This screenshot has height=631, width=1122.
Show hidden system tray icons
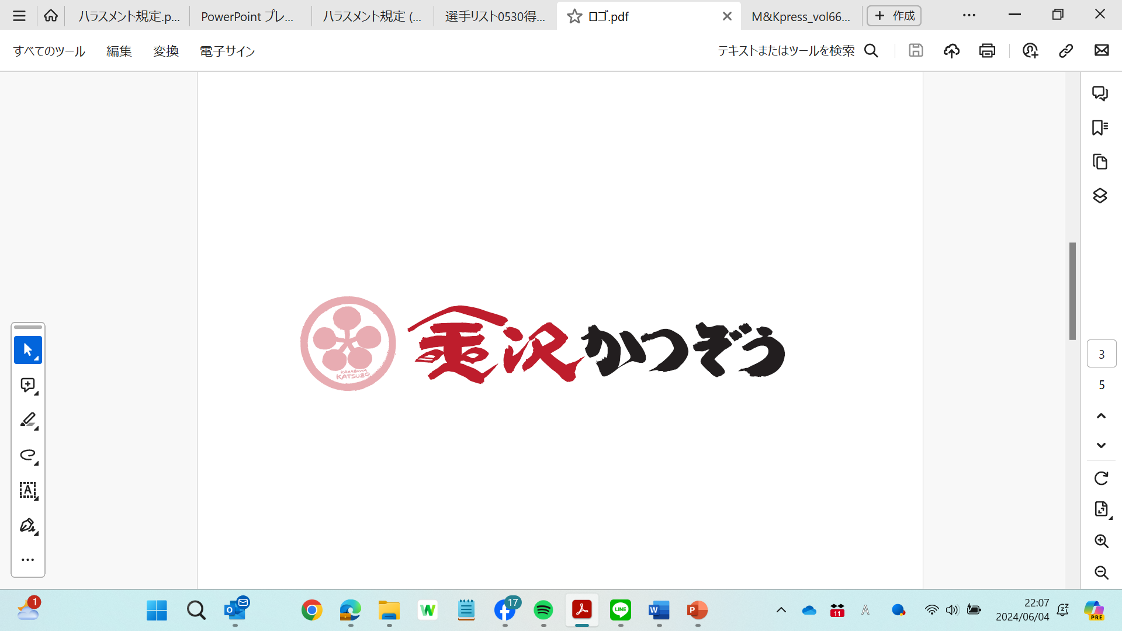coord(781,611)
